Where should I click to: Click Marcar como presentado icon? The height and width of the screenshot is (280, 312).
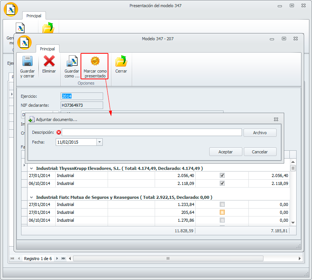click(95, 61)
